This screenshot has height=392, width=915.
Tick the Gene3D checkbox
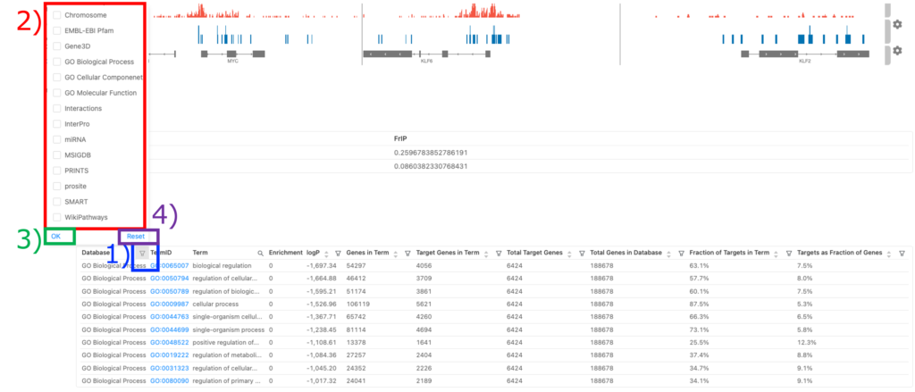pos(56,46)
